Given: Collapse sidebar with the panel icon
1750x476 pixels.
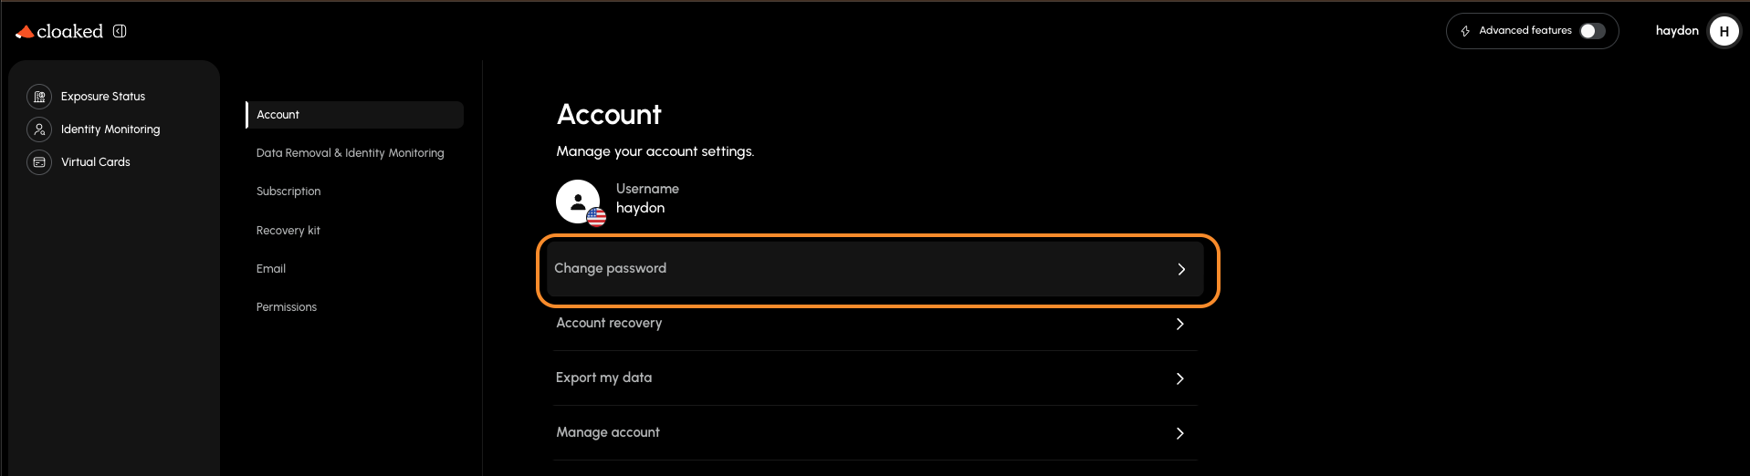Looking at the screenshot, I should click(x=120, y=31).
